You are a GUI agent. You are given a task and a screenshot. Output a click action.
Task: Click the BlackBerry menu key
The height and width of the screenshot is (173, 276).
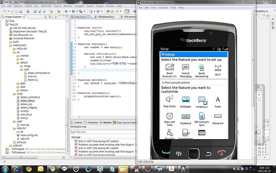tap(179, 153)
